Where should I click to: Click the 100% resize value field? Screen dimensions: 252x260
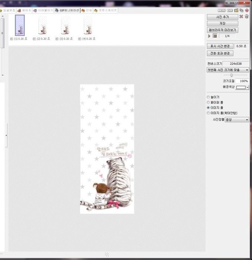coord(242,81)
